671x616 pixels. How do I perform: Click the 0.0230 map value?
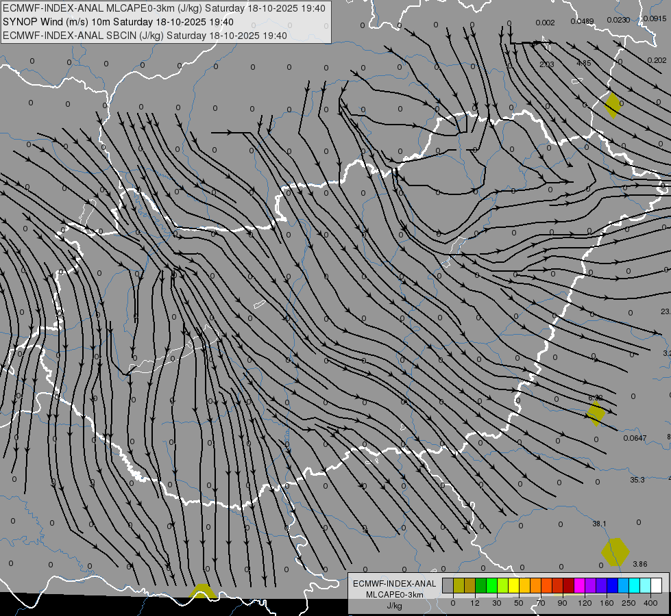pyautogui.click(x=618, y=20)
